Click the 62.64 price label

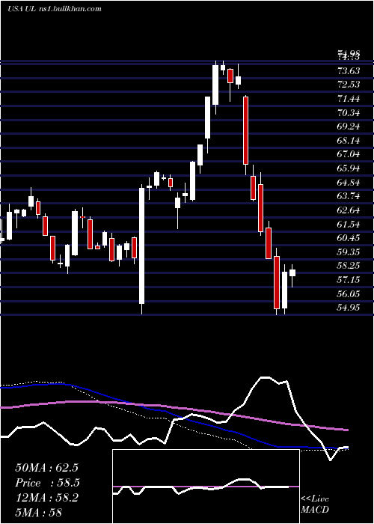click(x=349, y=210)
